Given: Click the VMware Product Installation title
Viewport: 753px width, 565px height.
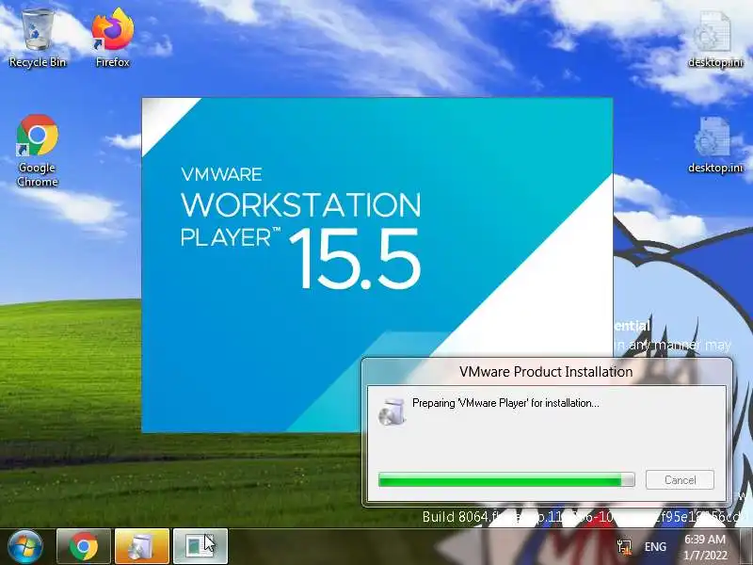Looking at the screenshot, I should click(546, 372).
